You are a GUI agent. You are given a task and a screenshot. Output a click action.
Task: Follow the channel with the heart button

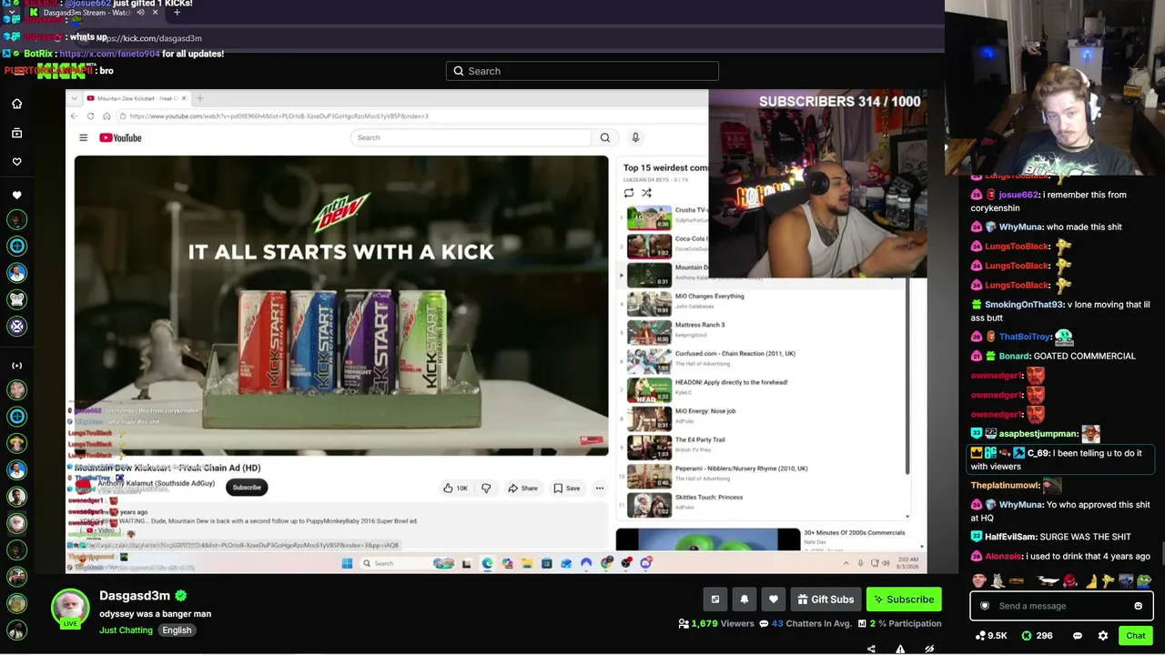coord(774,600)
